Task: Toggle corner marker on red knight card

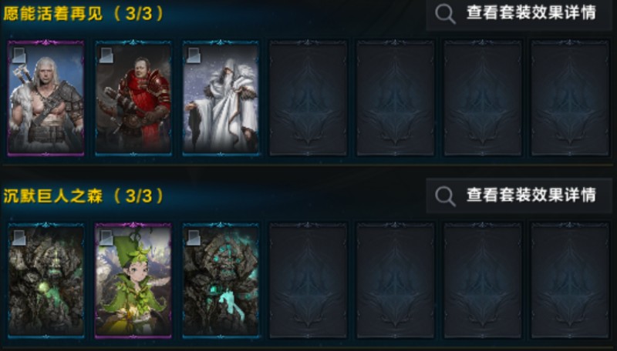Action: (x=106, y=55)
